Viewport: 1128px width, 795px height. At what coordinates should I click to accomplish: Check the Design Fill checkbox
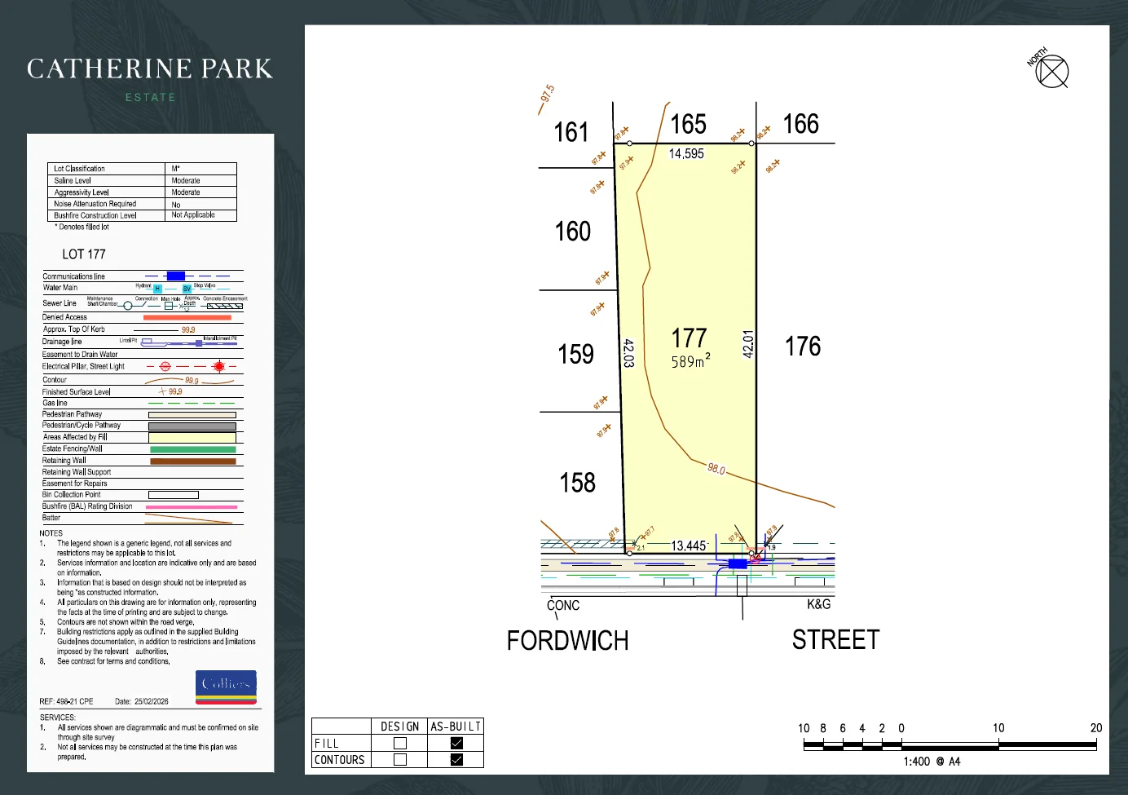coord(400,743)
